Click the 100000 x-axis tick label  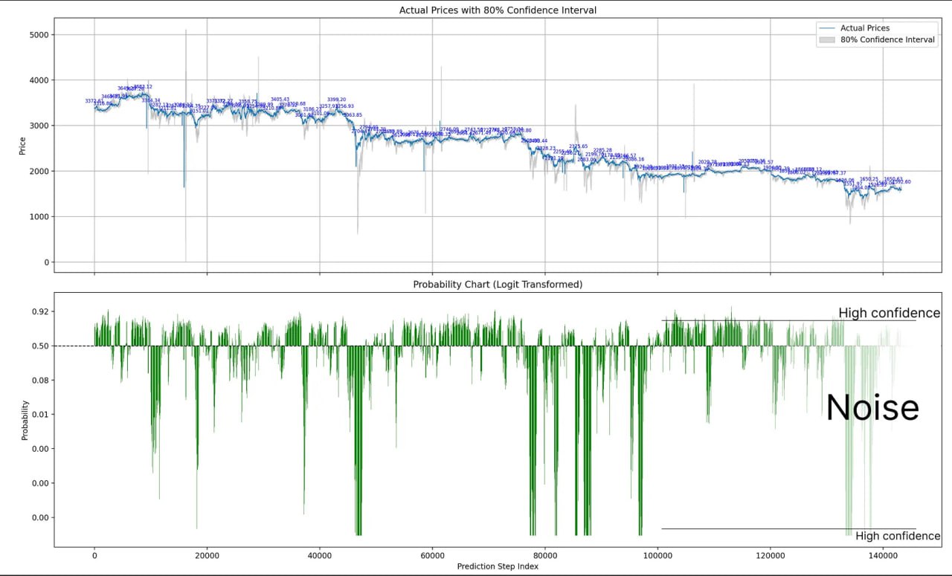point(657,554)
